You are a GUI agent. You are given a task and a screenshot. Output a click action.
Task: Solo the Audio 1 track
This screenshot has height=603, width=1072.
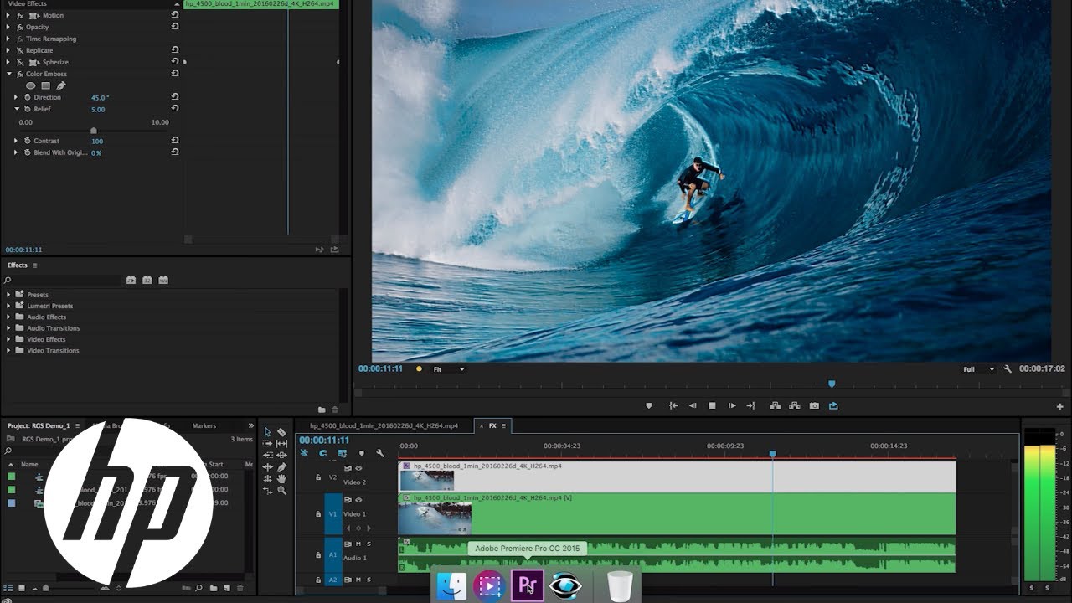tap(368, 544)
